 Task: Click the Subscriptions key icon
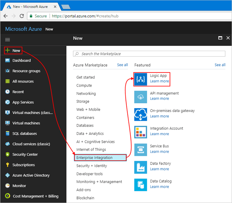coord(7,165)
